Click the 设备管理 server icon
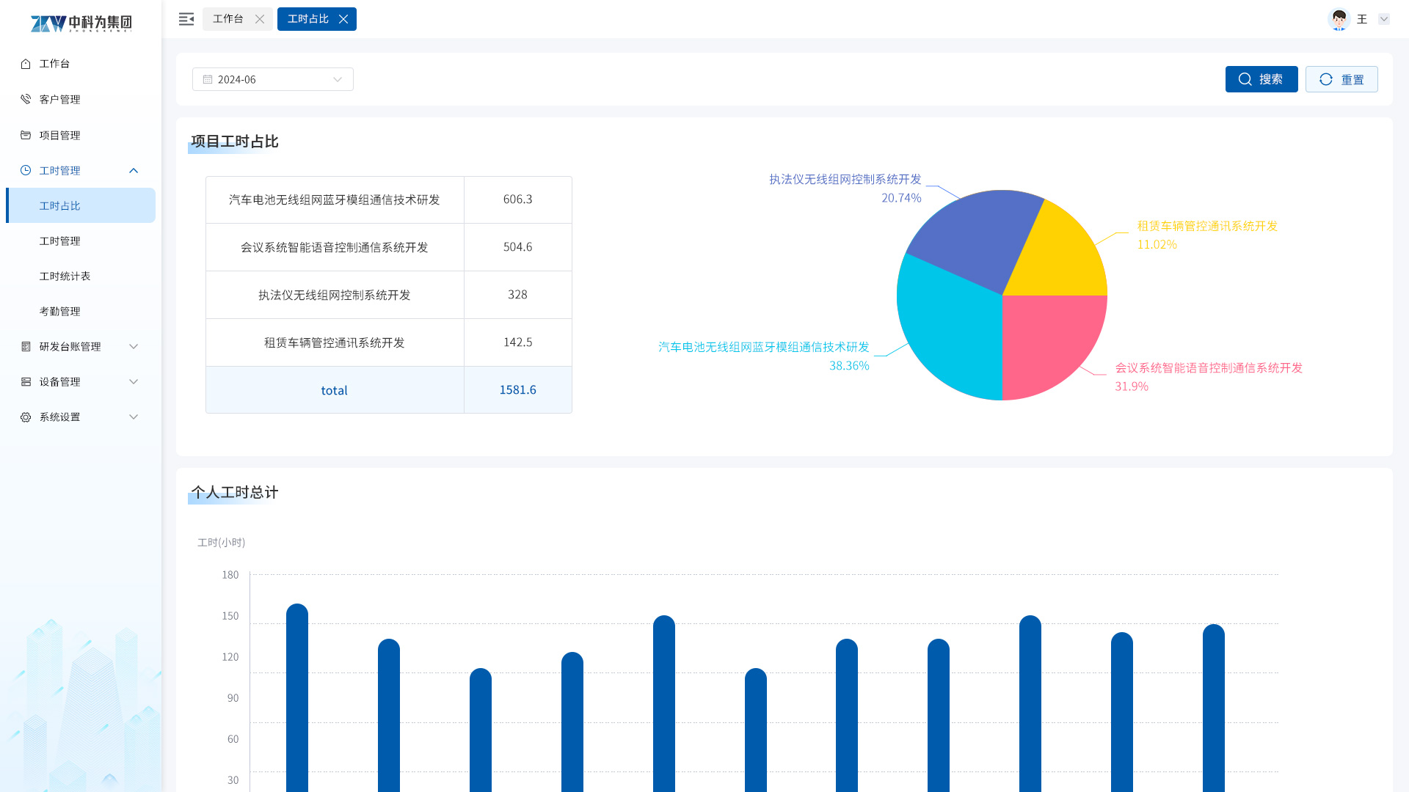The image size is (1409, 792). click(26, 381)
